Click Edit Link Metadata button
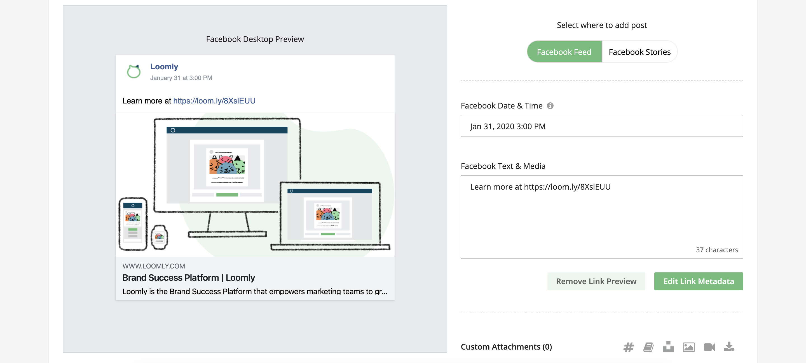Viewport: 806px width, 363px height. point(698,281)
